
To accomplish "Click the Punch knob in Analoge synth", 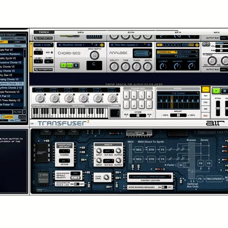I will (x=136, y=66).
